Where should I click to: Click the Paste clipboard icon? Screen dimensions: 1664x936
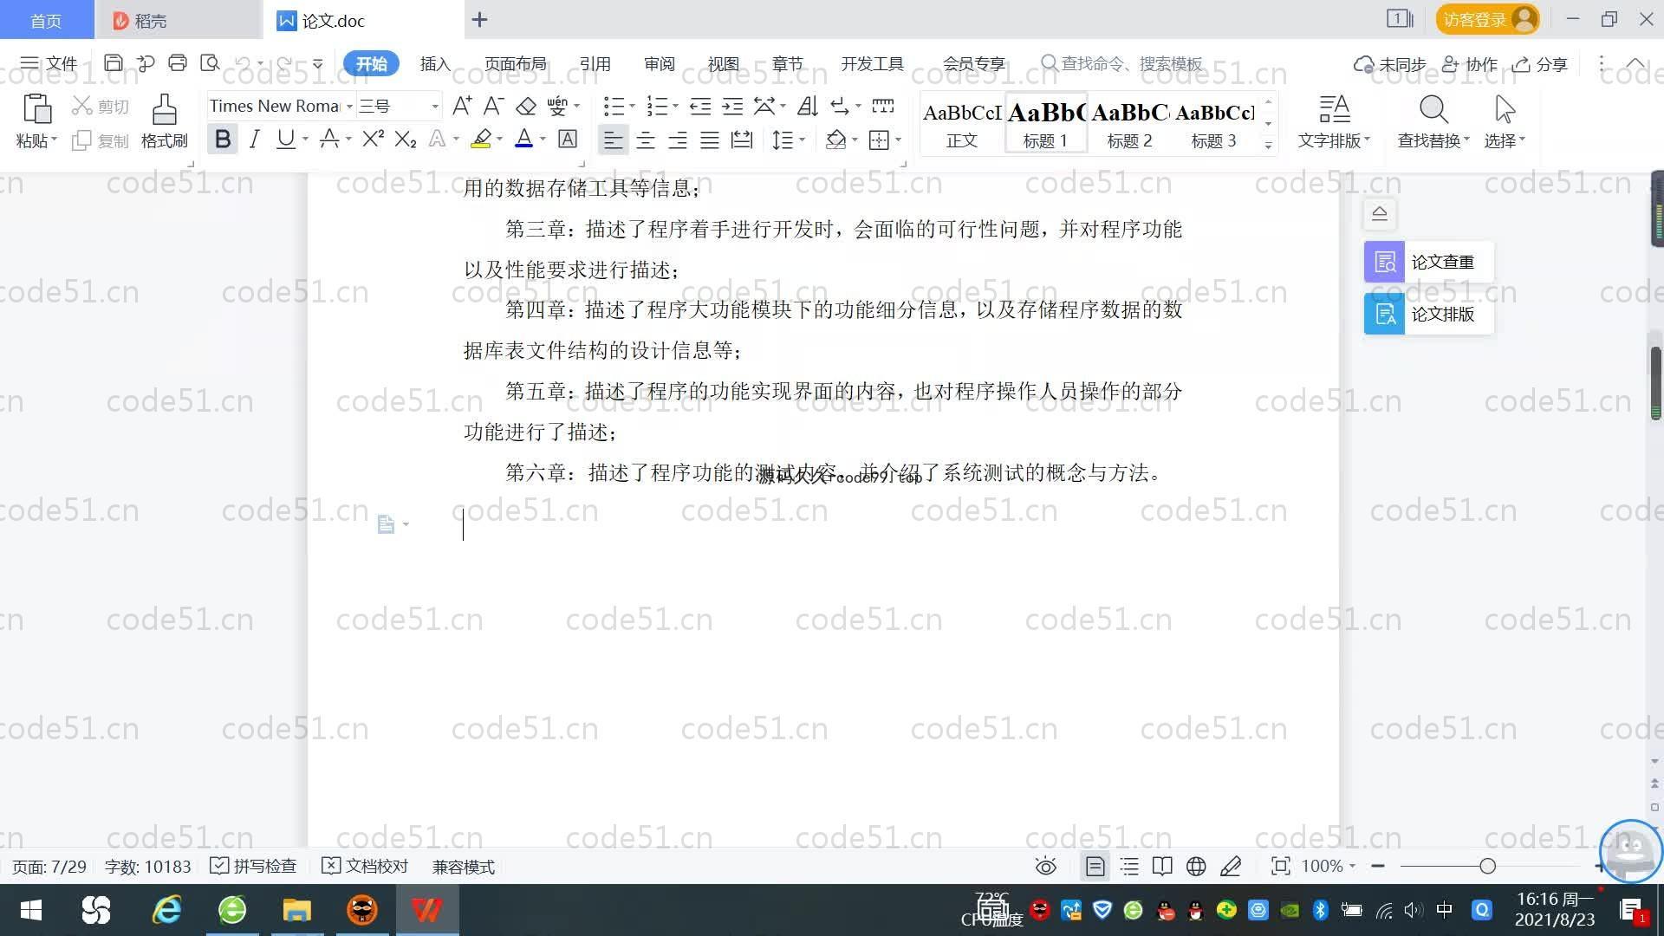pyautogui.click(x=36, y=109)
